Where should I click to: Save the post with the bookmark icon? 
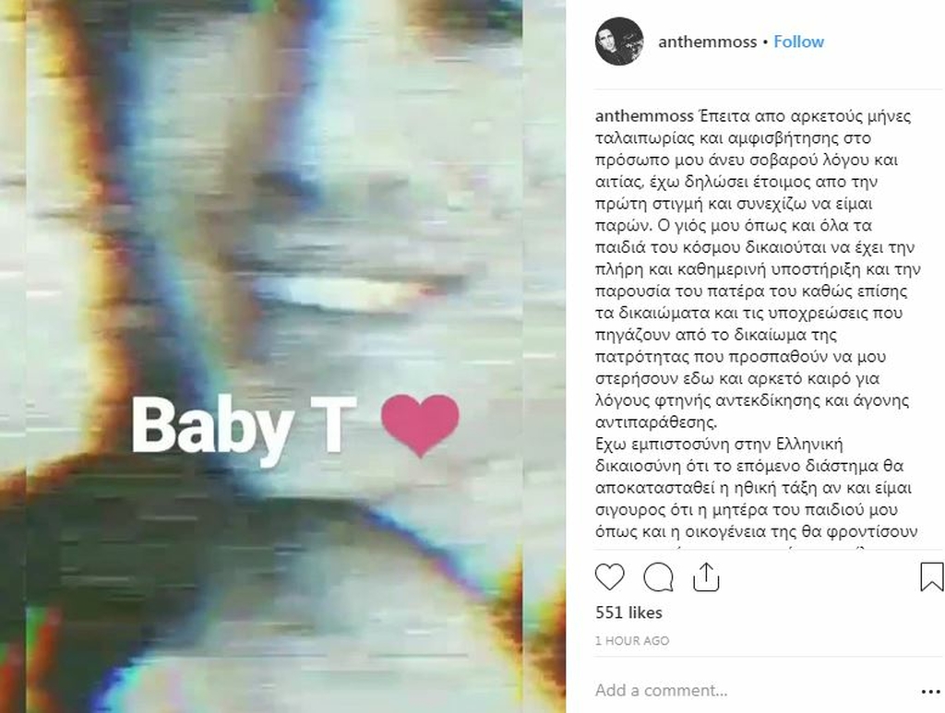(x=932, y=576)
